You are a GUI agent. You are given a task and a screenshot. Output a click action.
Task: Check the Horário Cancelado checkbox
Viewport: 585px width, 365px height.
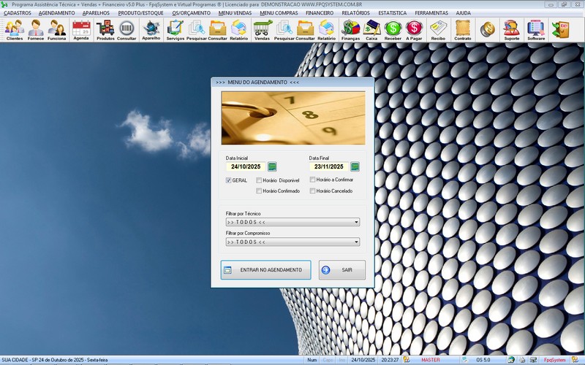[313, 191]
